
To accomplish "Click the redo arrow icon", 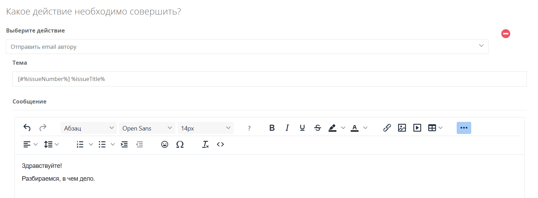I will pos(43,128).
